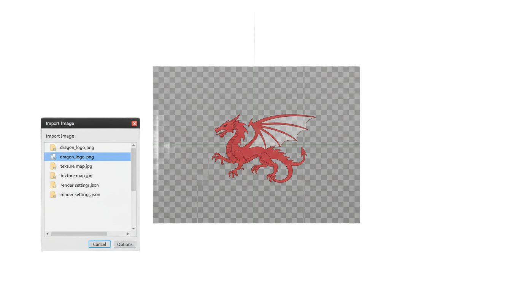
Task: Click the yellow file icon of unhighlighted dragon_logo.png
Action: point(53,147)
